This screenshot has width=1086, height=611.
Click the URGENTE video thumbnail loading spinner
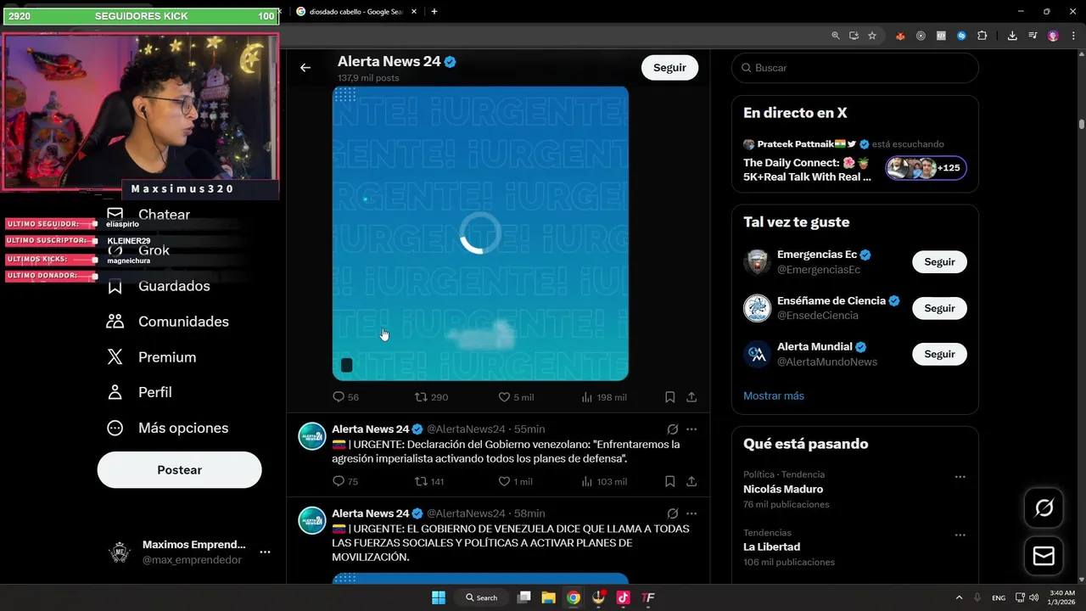click(x=480, y=233)
